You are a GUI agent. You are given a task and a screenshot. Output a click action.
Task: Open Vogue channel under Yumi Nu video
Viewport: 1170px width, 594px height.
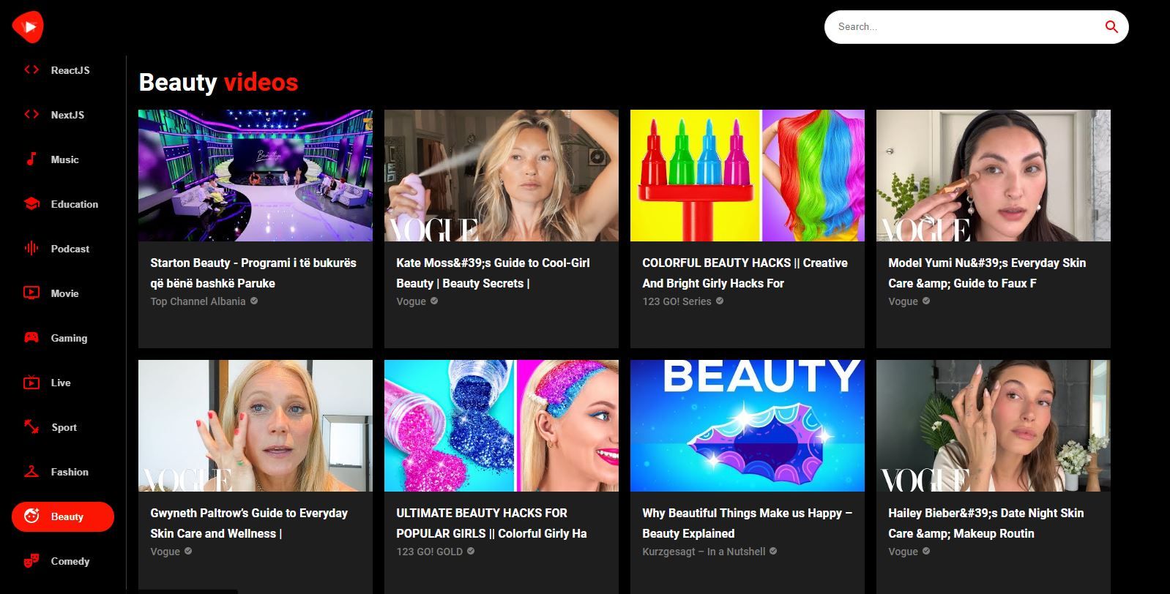click(903, 301)
